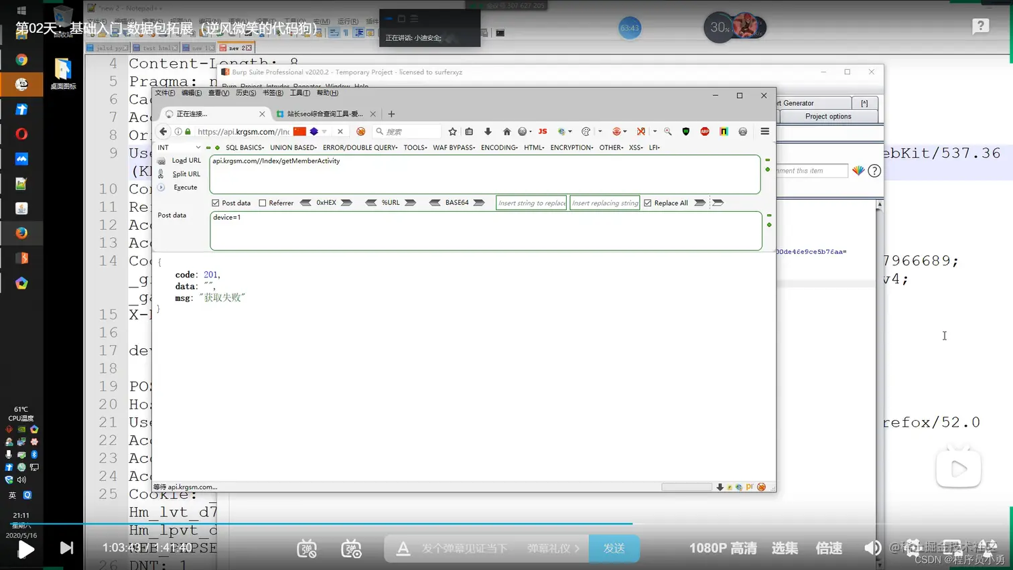This screenshot has height=570, width=1013.
Task: Open LFI dropdown in HackBar
Action: pos(654,147)
